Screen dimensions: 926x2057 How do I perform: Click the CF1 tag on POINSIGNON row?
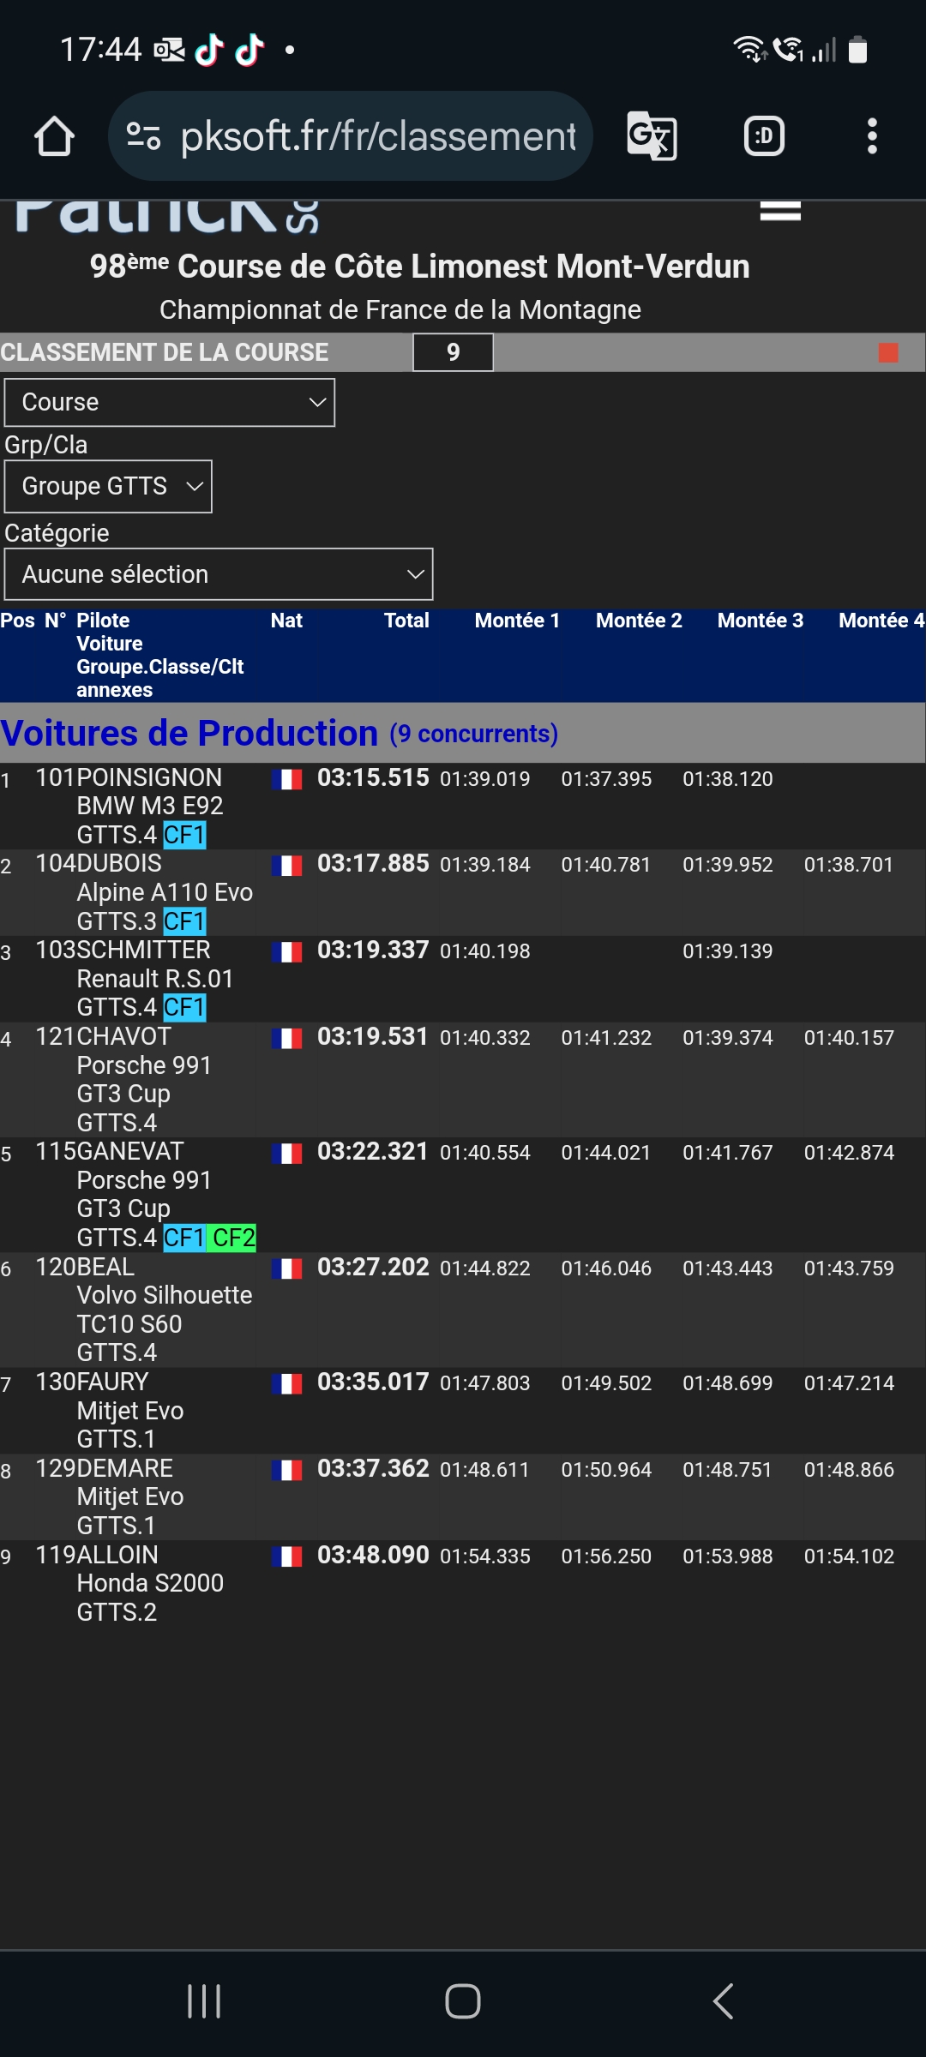tap(184, 836)
